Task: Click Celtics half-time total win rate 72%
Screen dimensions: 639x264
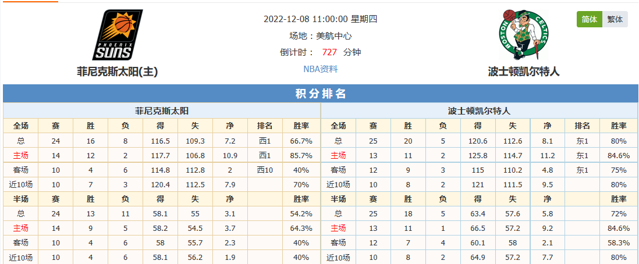Action: pyautogui.click(x=618, y=213)
